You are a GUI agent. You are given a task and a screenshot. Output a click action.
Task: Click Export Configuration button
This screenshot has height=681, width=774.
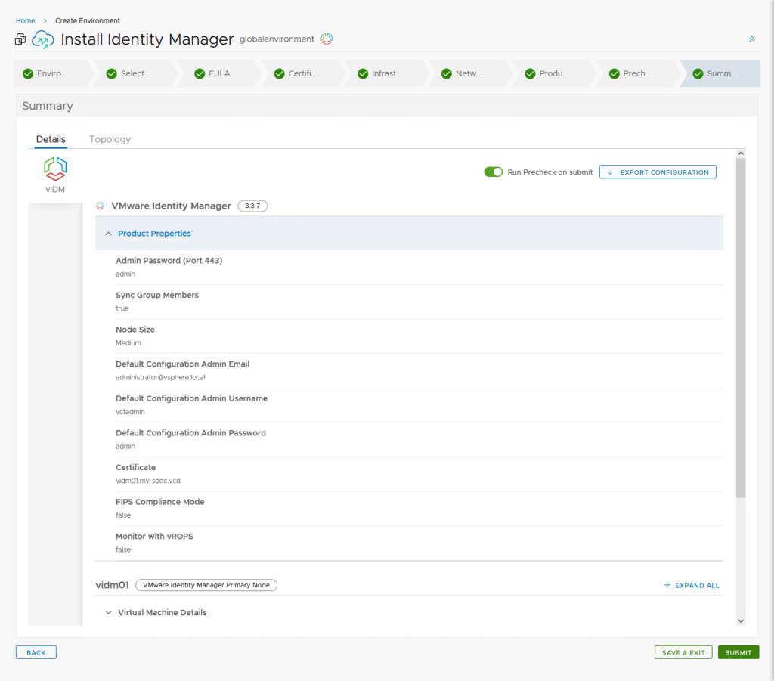658,172
